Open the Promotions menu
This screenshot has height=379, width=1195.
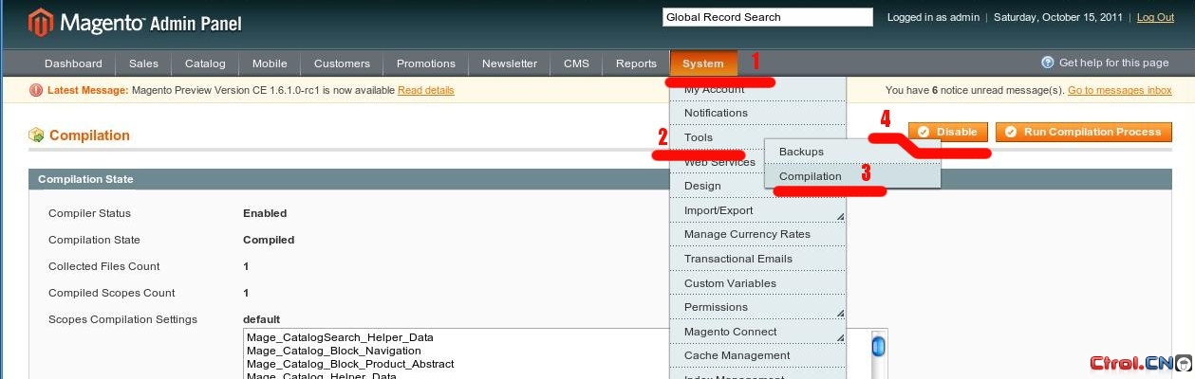(426, 63)
